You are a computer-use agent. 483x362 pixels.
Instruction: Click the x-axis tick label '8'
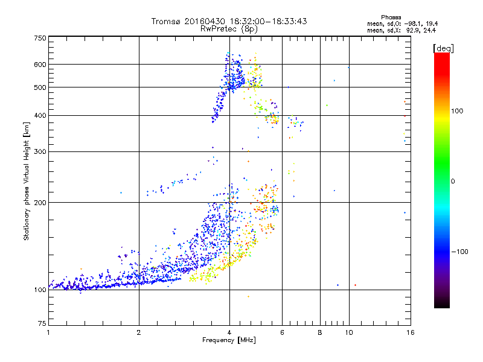(320, 332)
